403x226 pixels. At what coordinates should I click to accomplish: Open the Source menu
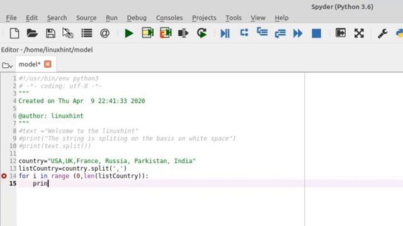point(86,18)
